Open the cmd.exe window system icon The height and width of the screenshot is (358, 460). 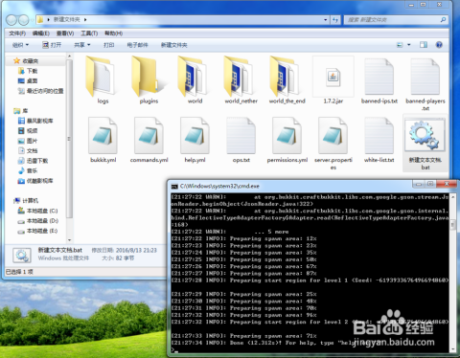tap(174, 186)
